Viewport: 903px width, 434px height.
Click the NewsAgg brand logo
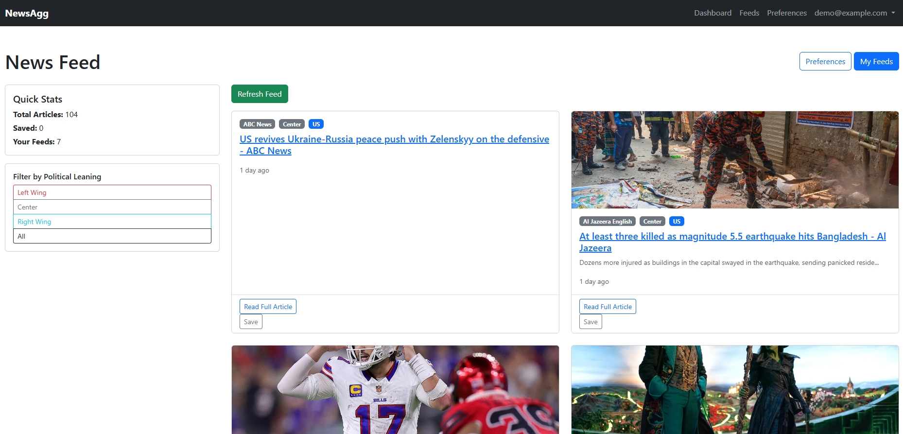point(27,13)
